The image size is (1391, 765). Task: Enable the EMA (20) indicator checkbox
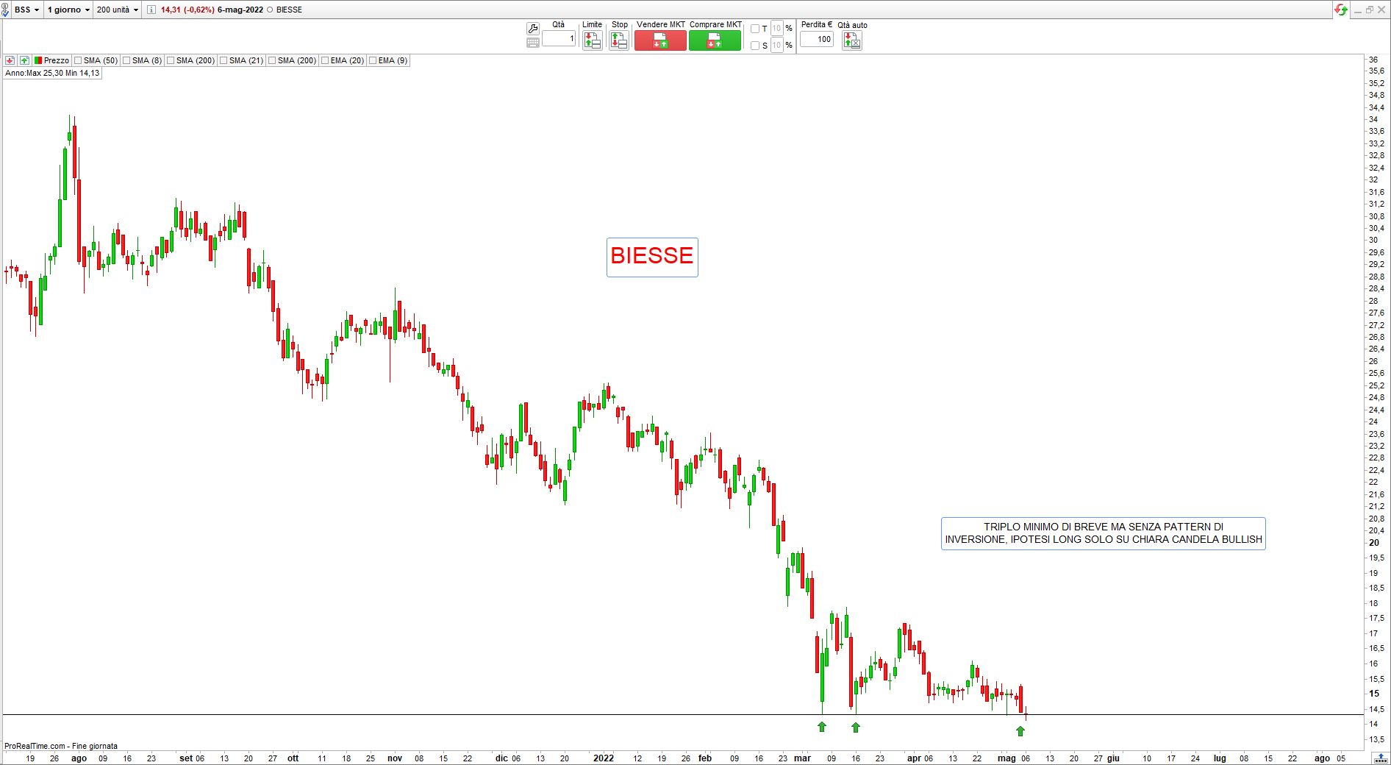(325, 60)
